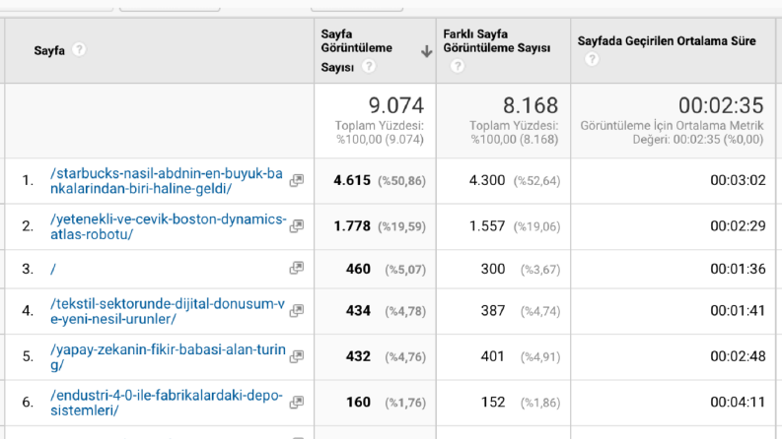Show help for Farklı Sayfa Görüntüleme Sayısı
The width and height of the screenshot is (782, 439).
(x=458, y=66)
